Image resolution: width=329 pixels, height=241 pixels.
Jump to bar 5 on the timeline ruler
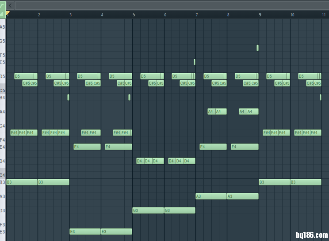tap(134, 15)
